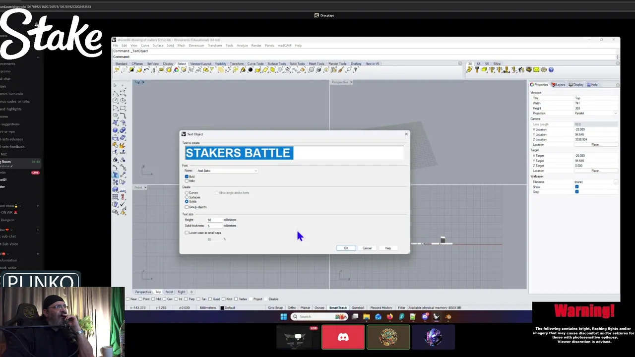Toggle SmartTrack in status bar
Viewport: 635px width, 357px height.
338,308
